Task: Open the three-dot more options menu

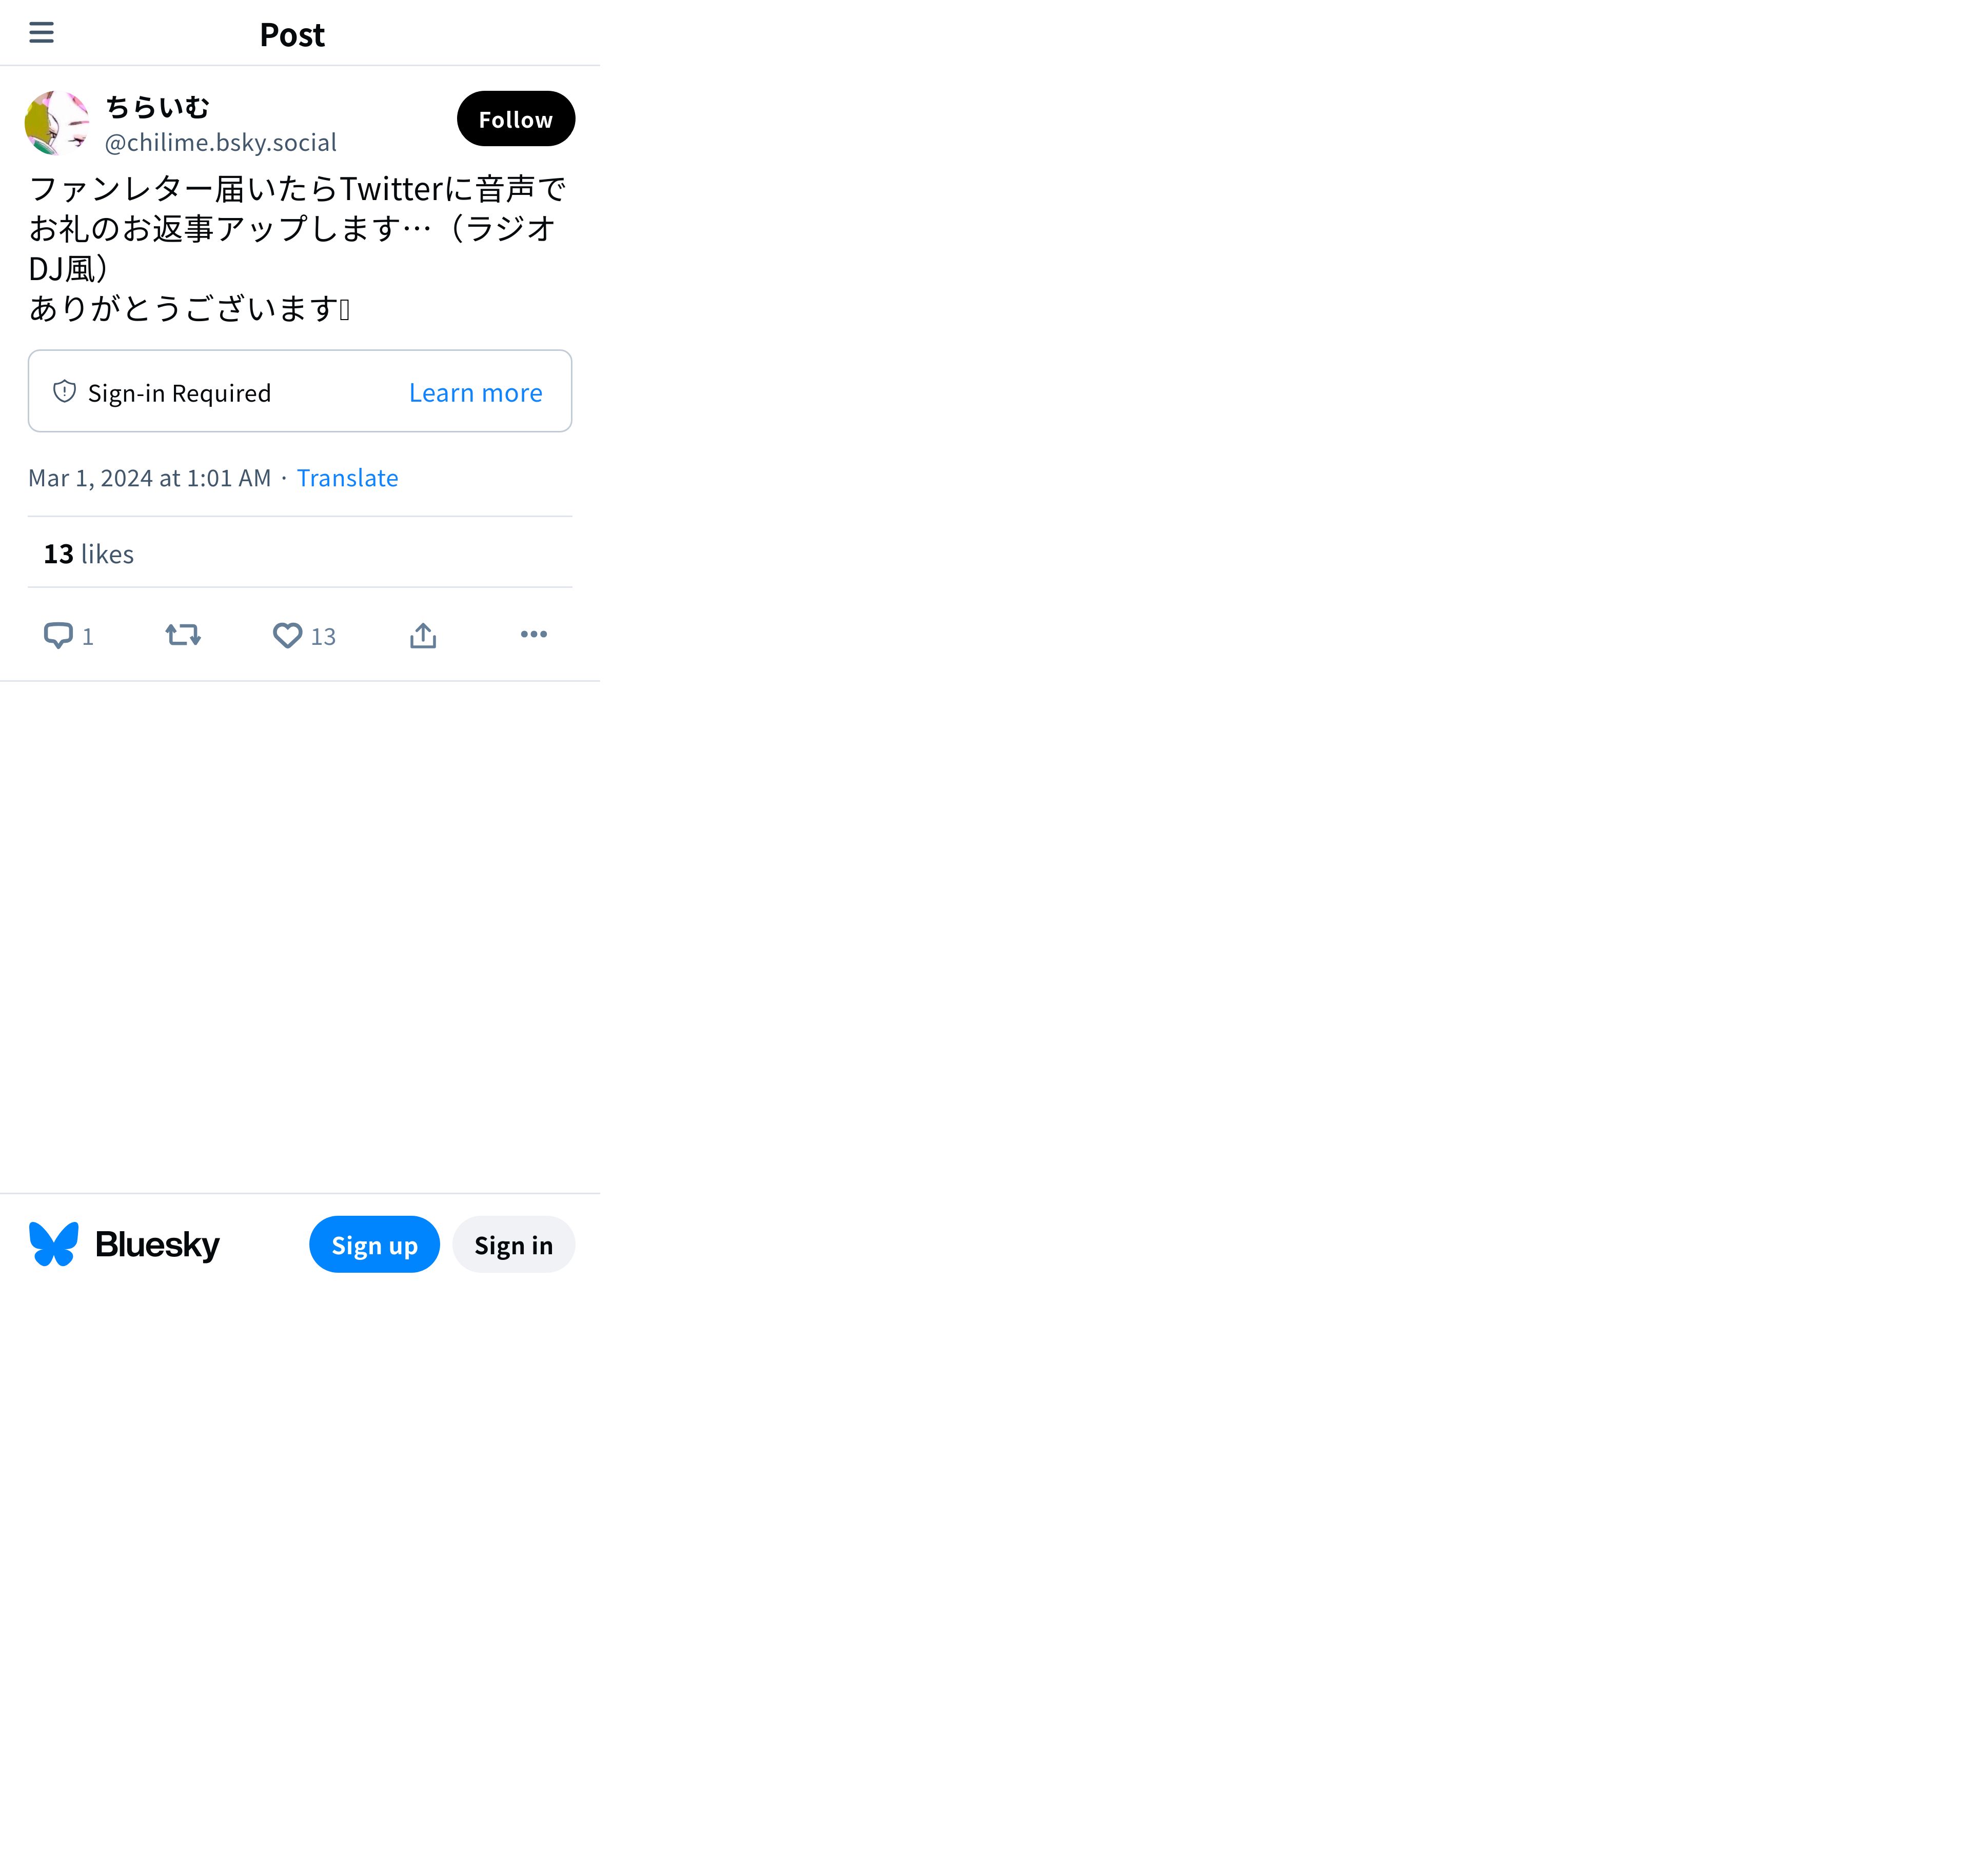Action: (x=534, y=634)
